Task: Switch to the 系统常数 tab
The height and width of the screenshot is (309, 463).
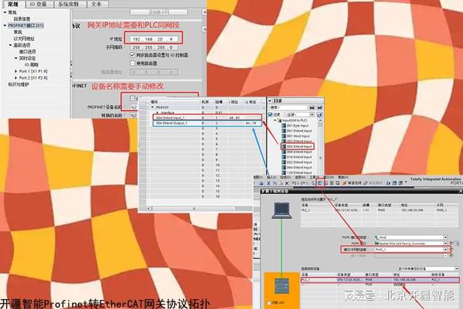Action: (69, 4)
